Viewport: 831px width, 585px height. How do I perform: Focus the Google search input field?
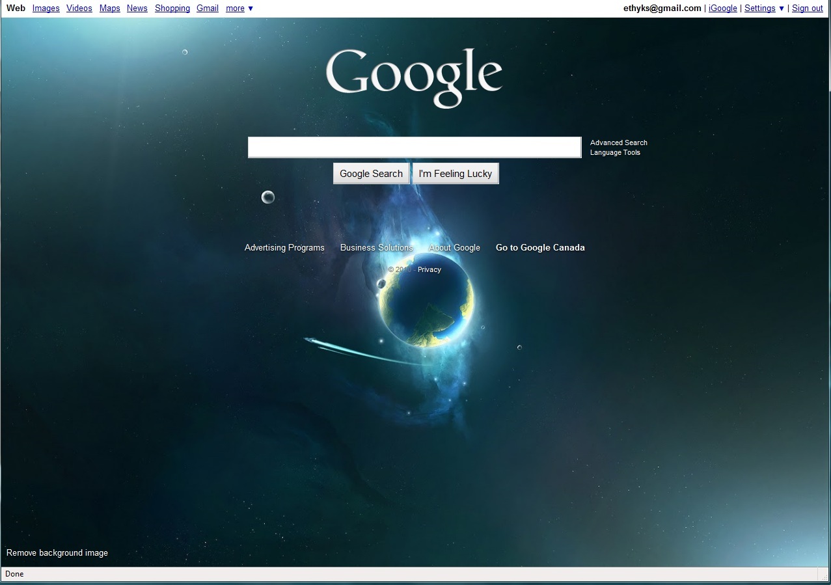(x=414, y=147)
